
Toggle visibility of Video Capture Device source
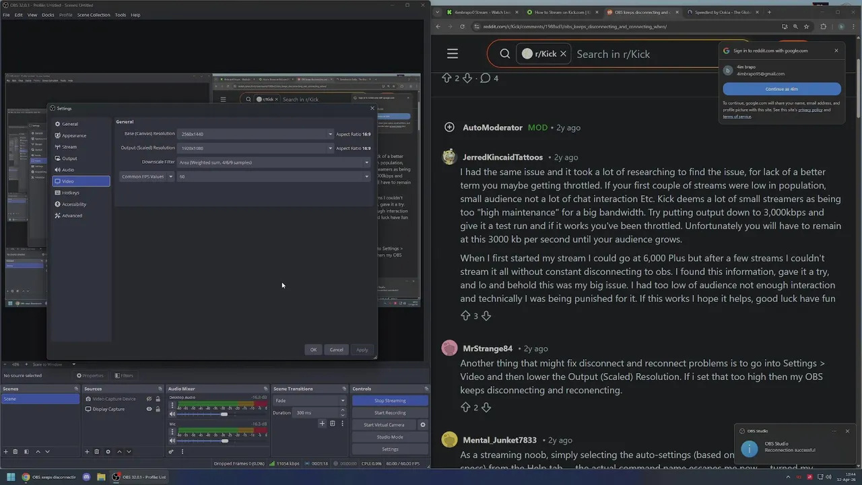tap(150, 399)
